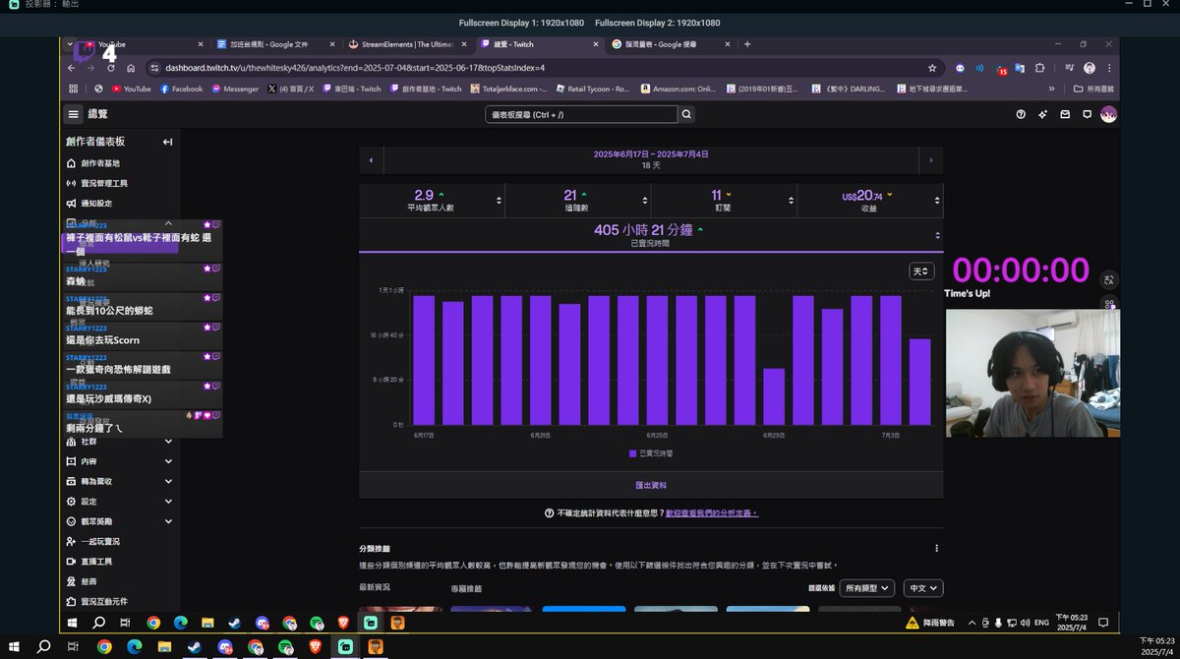The width and height of the screenshot is (1180, 659).
Task: Change the 已實況時間 chart metric selector
Action: coord(937,235)
